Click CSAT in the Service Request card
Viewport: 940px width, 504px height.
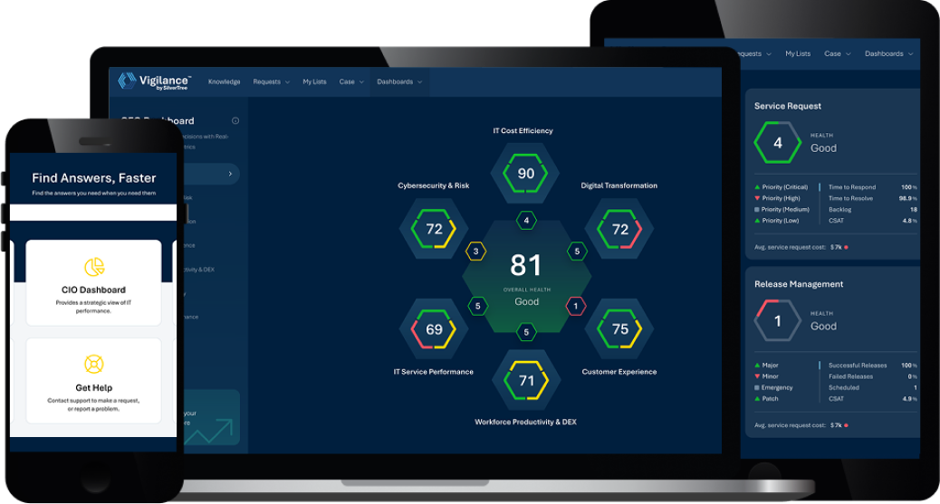[x=873, y=221]
